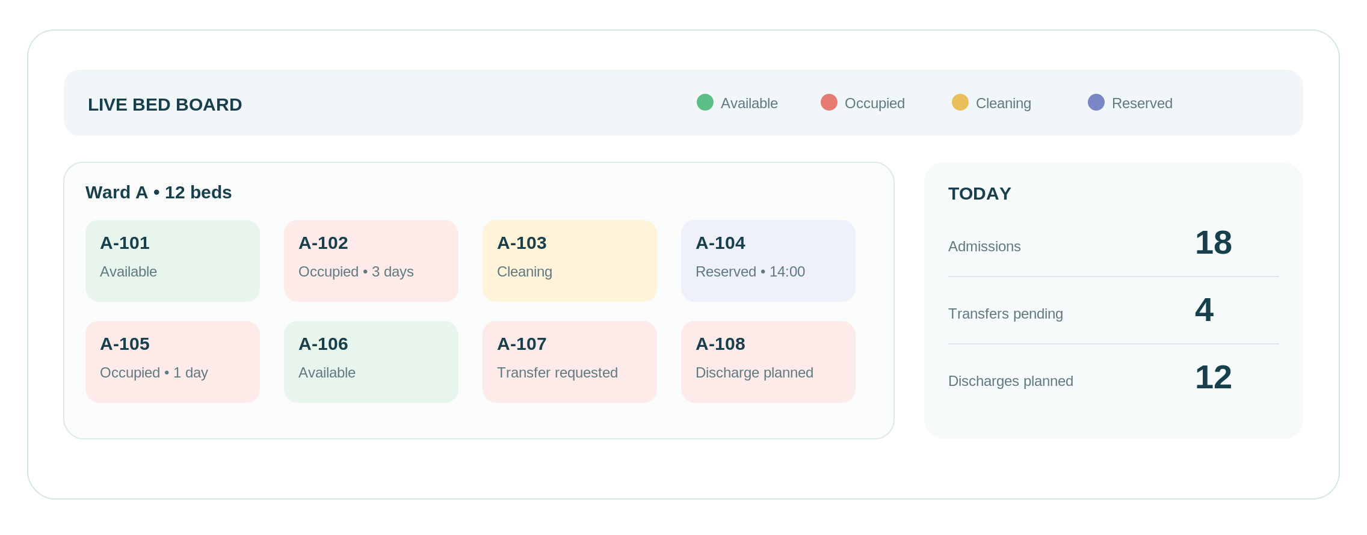Click the Ward A • 12 beds heading
This screenshot has height=535, width=1367.
(x=158, y=192)
